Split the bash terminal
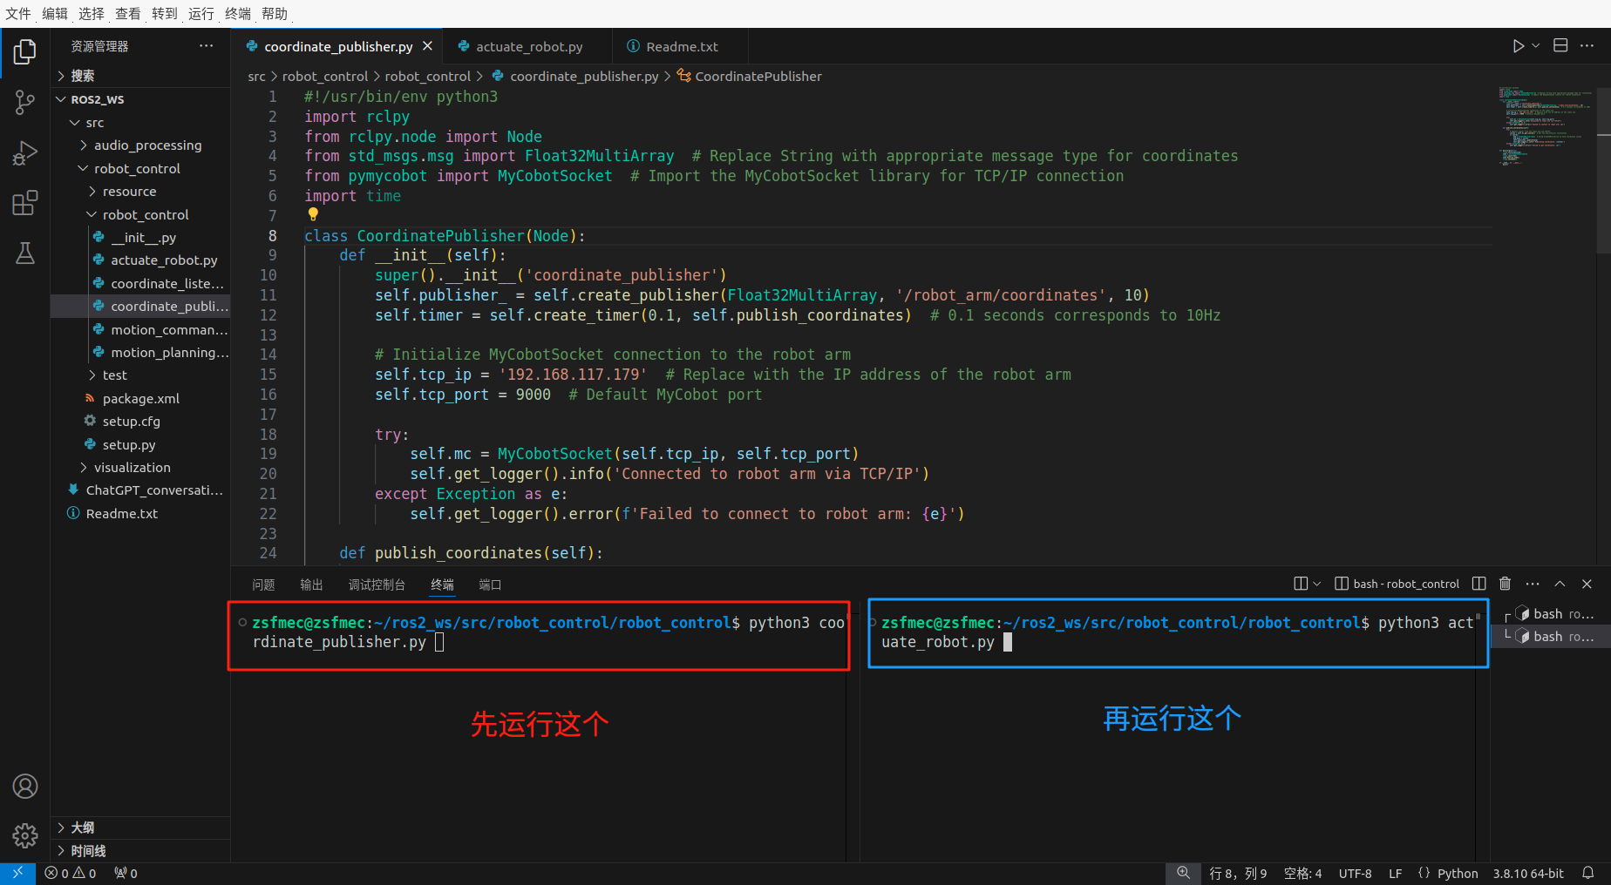Screen dimensions: 1611x885 (x=1478, y=584)
